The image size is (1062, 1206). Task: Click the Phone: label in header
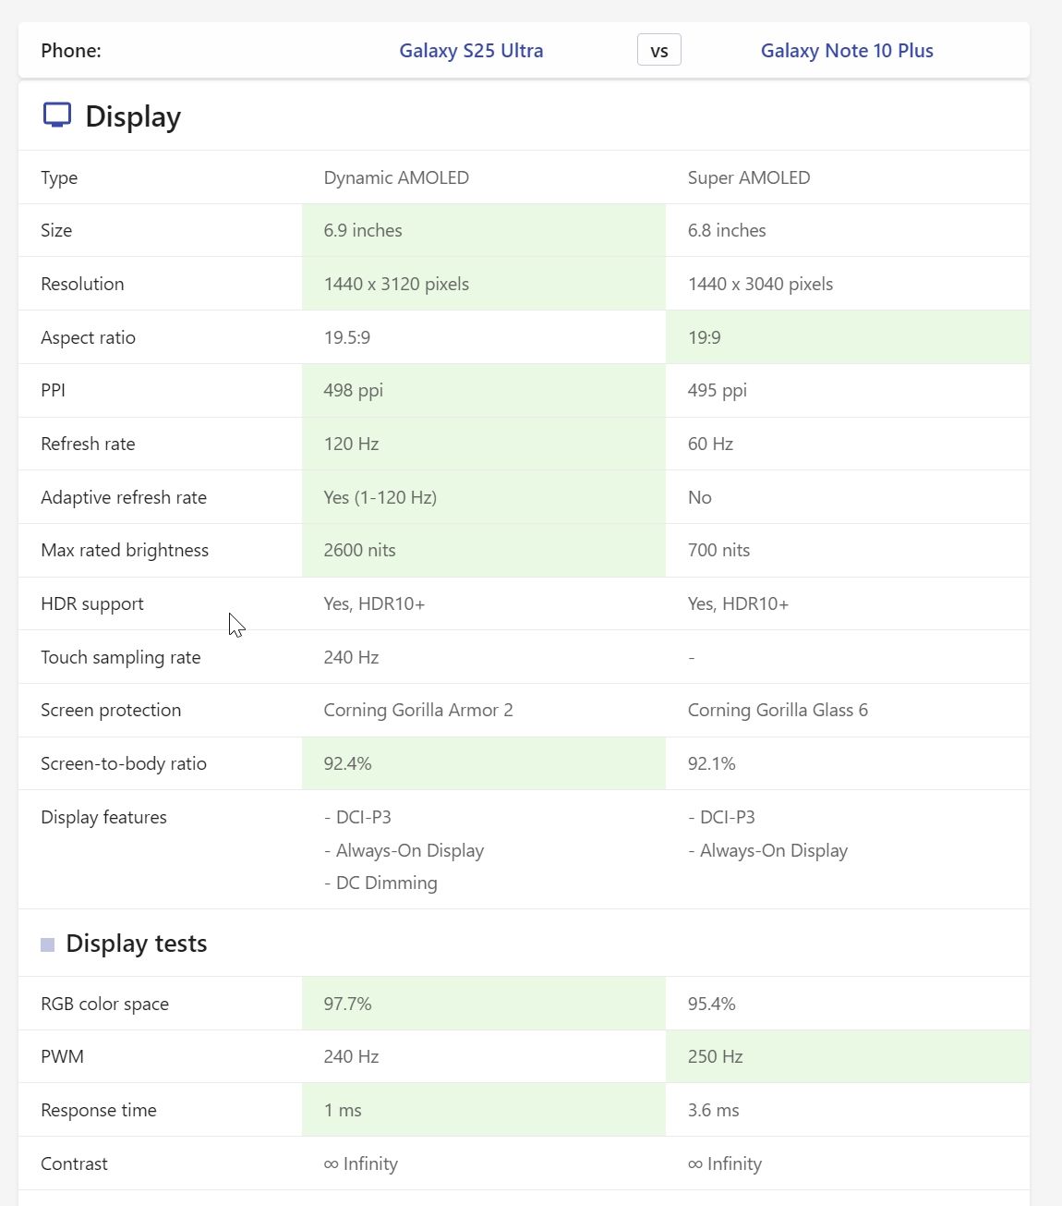pyautogui.click(x=71, y=51)
